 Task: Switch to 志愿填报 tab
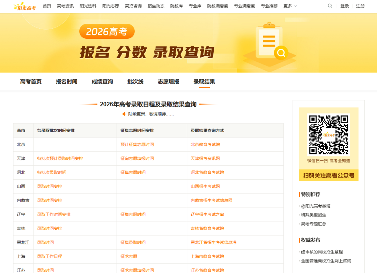[169, 82]
